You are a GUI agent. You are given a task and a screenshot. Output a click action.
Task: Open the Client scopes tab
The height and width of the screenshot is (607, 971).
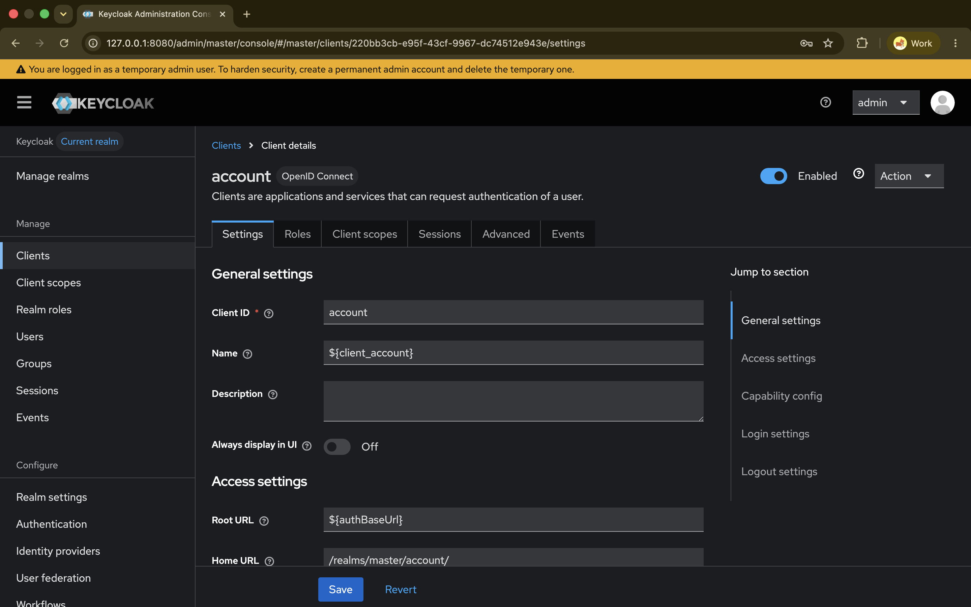pos(364,234)
